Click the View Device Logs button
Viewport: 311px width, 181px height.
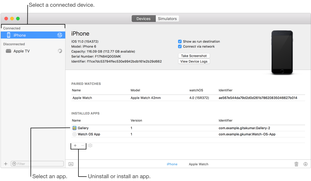coord(194,62)
